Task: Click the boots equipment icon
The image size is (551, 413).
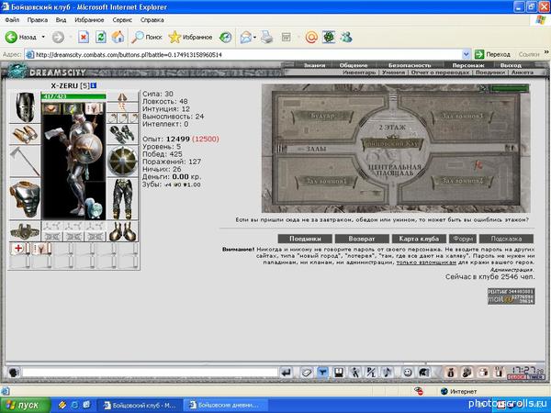Action: [x=122, y=231]
